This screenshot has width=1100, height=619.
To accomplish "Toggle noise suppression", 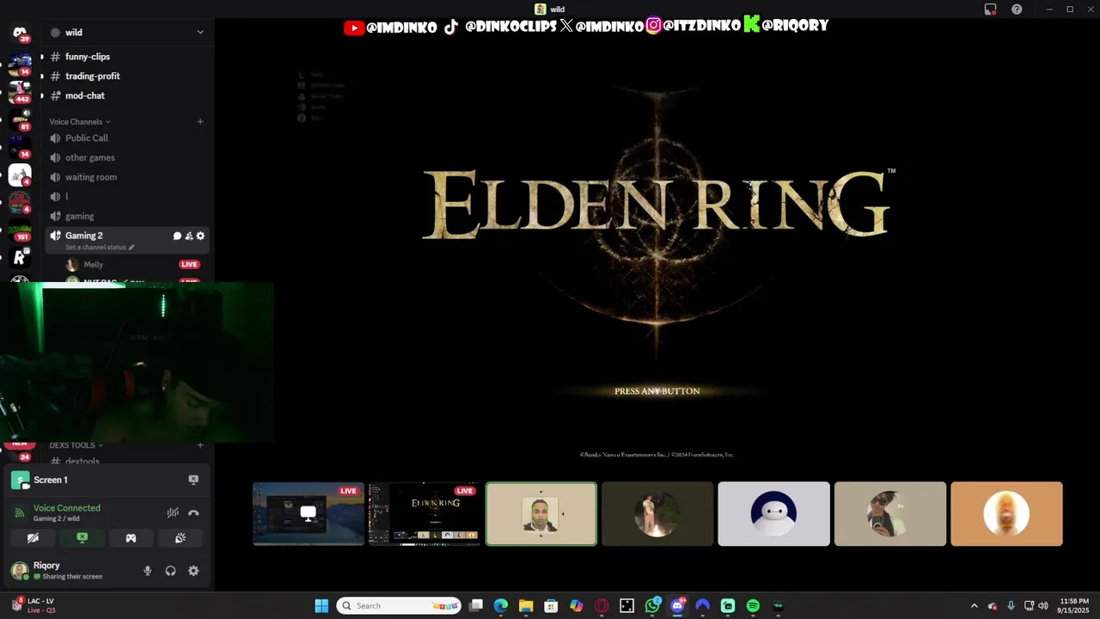I will click(x=173, y=512).
